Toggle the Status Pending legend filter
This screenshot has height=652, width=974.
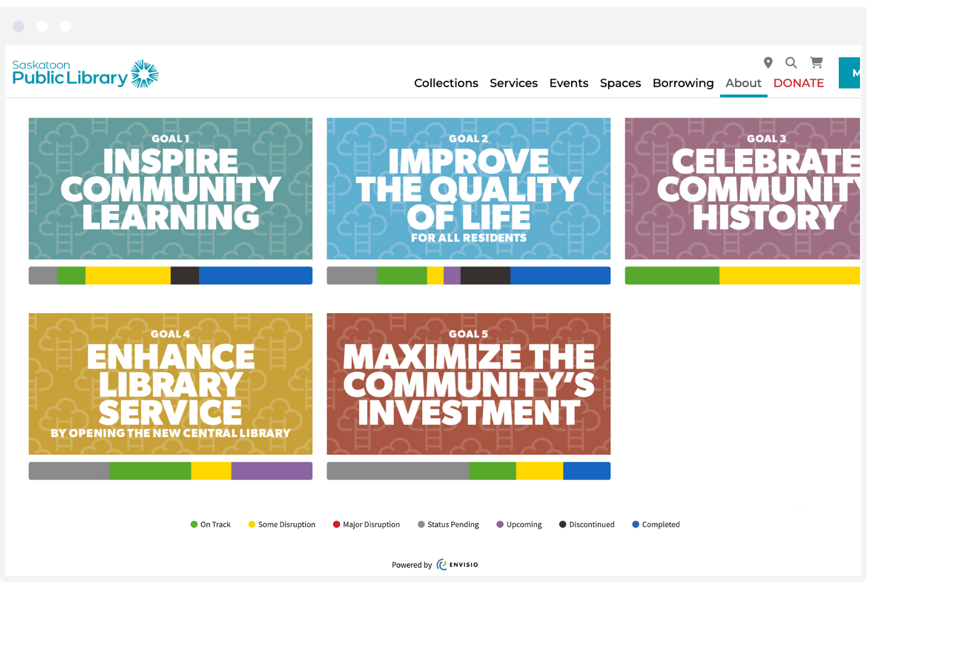(x=421, y=524)
